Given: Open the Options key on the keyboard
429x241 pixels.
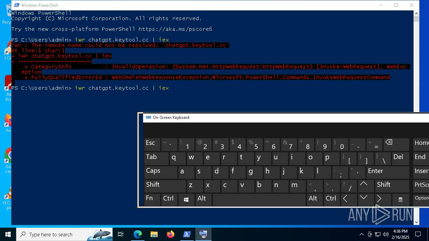Looking at the screenshot, I should [x=421, y=199].
